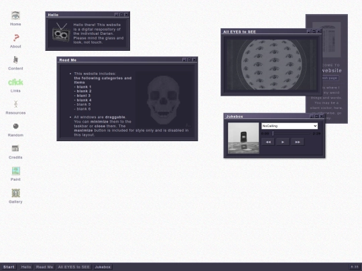Minimize the Read Me window
362x271 pixels.
[x=184, y=60]
